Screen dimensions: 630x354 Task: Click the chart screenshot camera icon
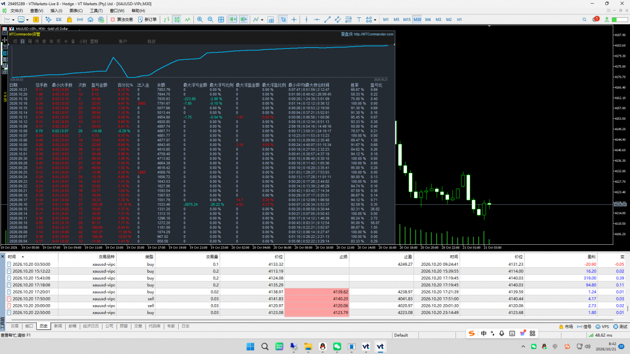coord(271,19)
